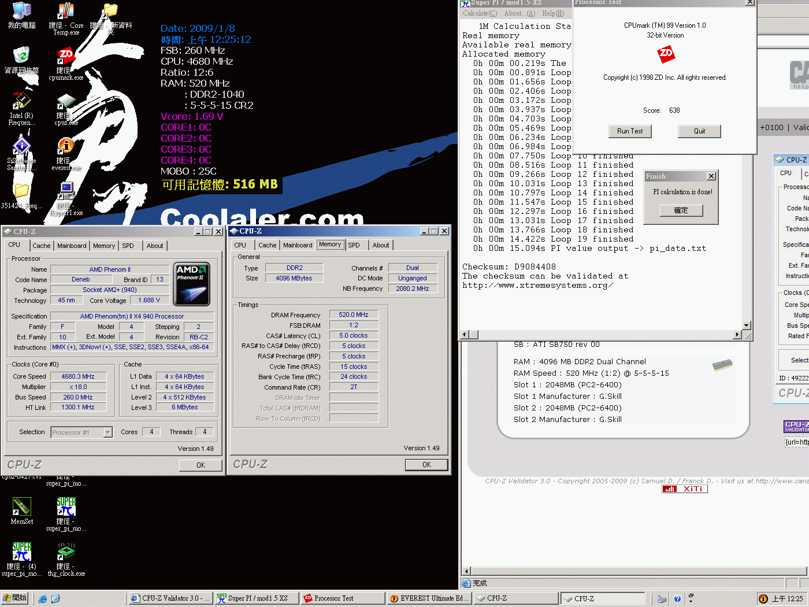Open the Selection Processor #1 dropdown
The image size is (809, 607).
(107, 432)
